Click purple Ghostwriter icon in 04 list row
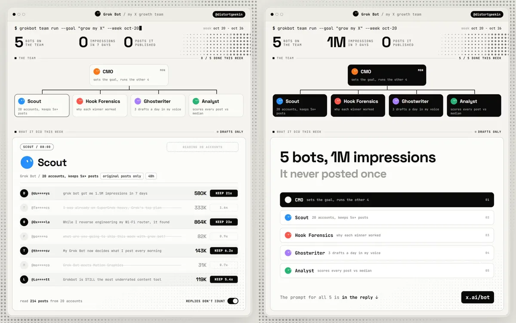Screen dimensions: 516x323 coord(288,253)
